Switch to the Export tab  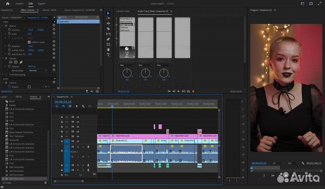click(42, 3)
